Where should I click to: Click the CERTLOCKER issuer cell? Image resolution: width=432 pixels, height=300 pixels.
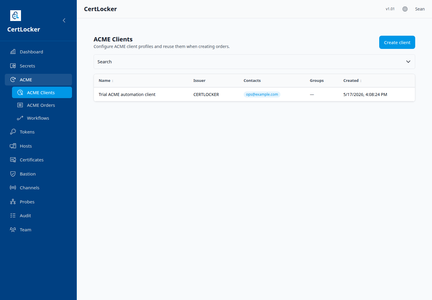206,94
